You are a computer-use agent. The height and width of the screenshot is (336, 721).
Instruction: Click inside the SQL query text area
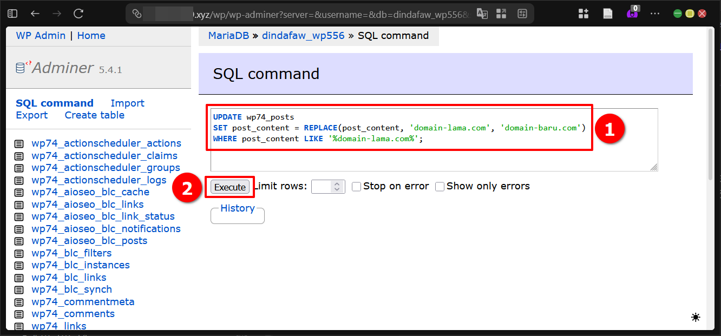click(x=433, y=157)
